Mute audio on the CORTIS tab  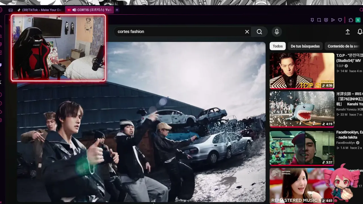point(74,10)
